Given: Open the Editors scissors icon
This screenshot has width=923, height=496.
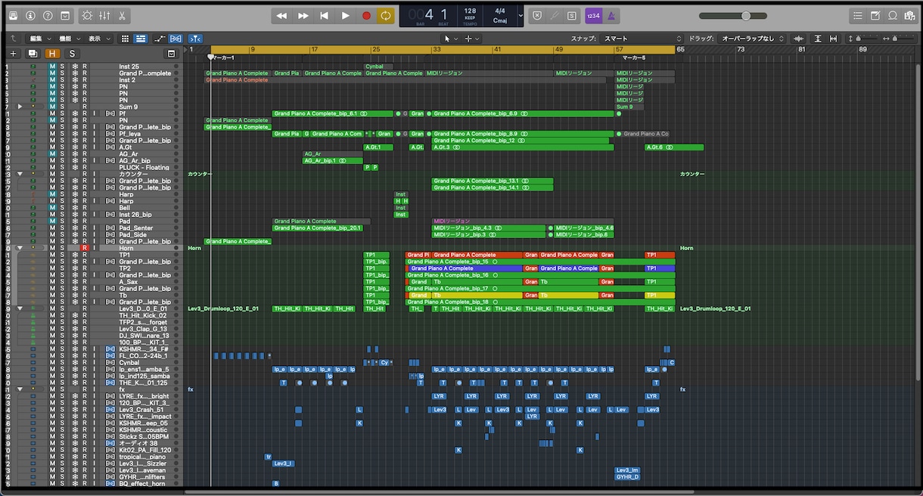Looking at the screenshot, I should [123, 15].
